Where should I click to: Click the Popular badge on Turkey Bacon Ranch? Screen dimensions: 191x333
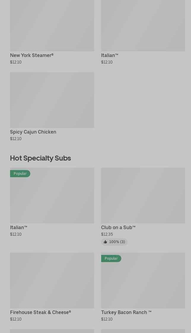111,259
